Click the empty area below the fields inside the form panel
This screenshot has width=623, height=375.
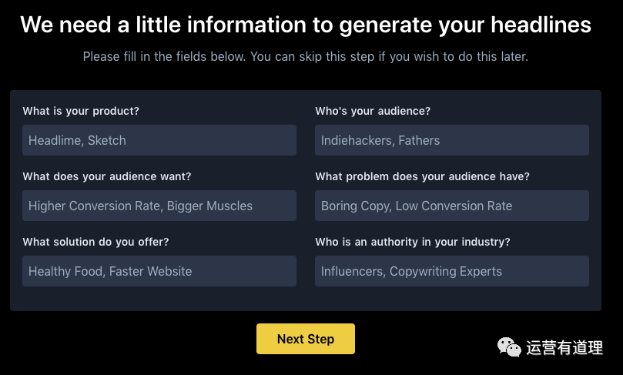click(306, 299)
